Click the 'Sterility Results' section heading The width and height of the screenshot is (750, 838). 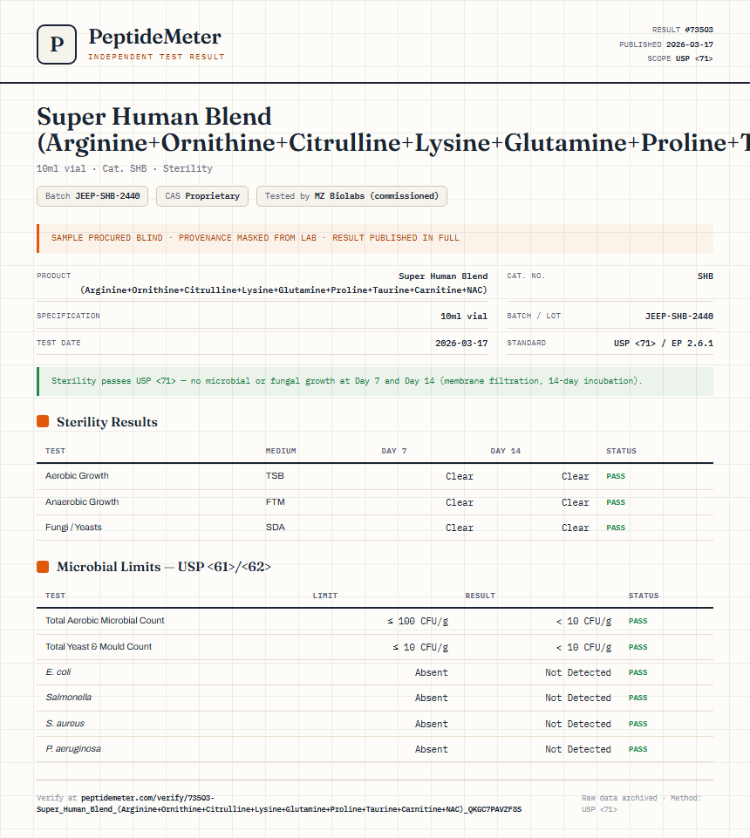point(107,422)
